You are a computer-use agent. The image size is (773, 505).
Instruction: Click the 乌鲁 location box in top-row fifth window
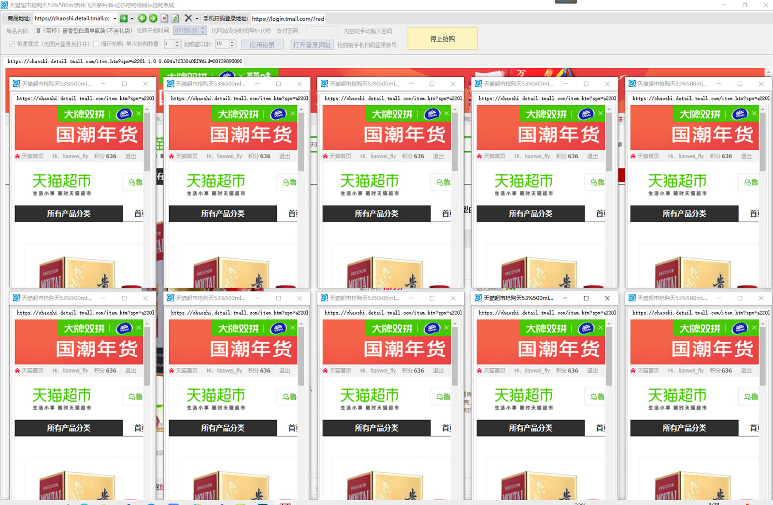749,182
